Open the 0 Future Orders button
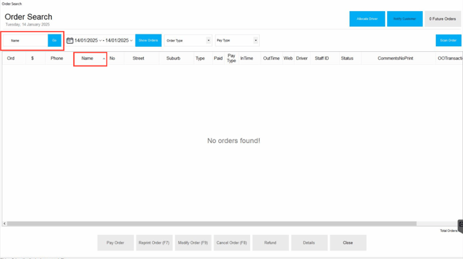 pyautogui.click(x=443, y=19)
